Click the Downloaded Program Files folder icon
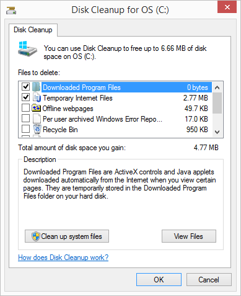The height and width of the screenshot is (296, 241). pyautogui.click(x=36, y=87)
